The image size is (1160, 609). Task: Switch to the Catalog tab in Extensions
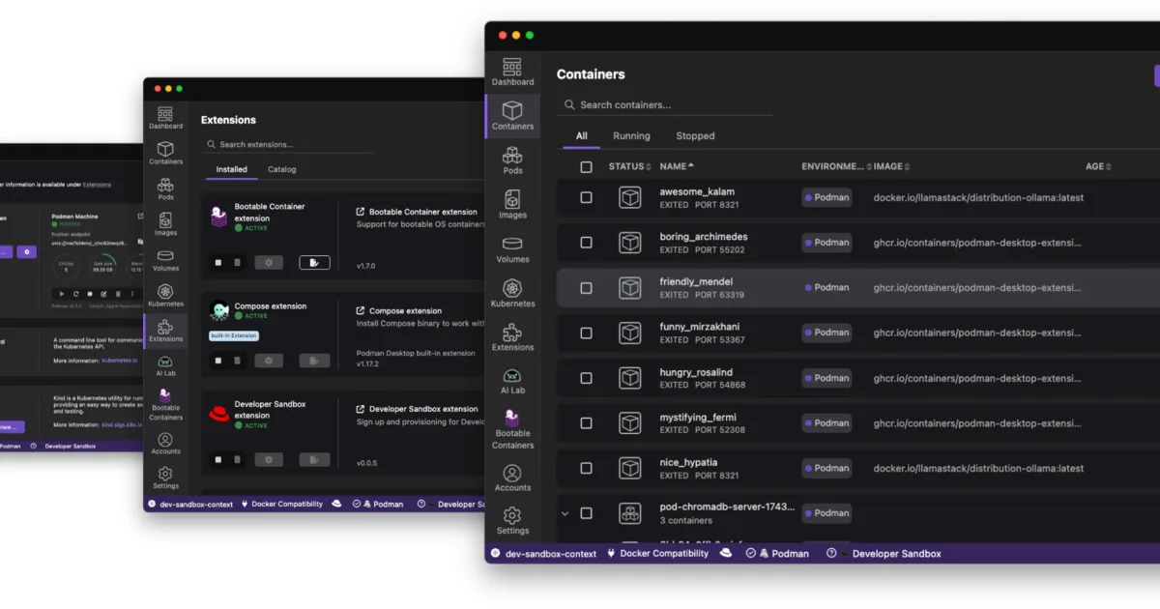click(x=281, y=169)
